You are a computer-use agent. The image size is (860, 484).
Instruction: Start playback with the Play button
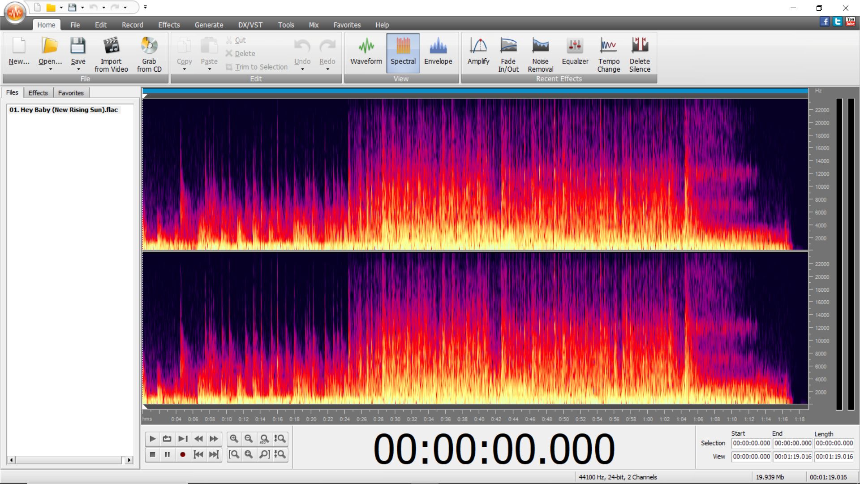(x=152, y=439)
